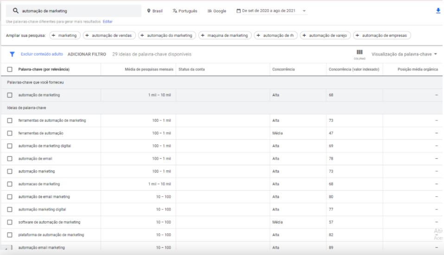Download keyword ideas with the download icon
This screenshot has width=444, height=255.
438,11
